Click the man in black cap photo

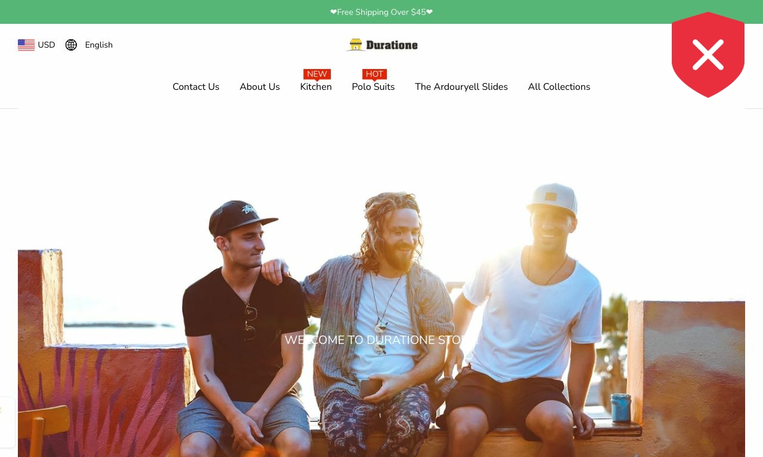point(244,327)
